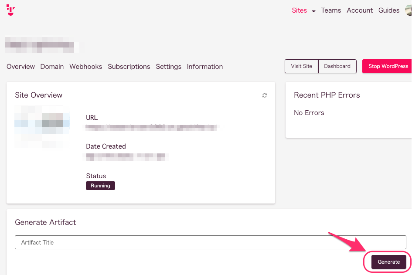This screenshot has height=275, width=412.
Task: Click the URL label
Action: pyautogui.click(x=92, y=117)
